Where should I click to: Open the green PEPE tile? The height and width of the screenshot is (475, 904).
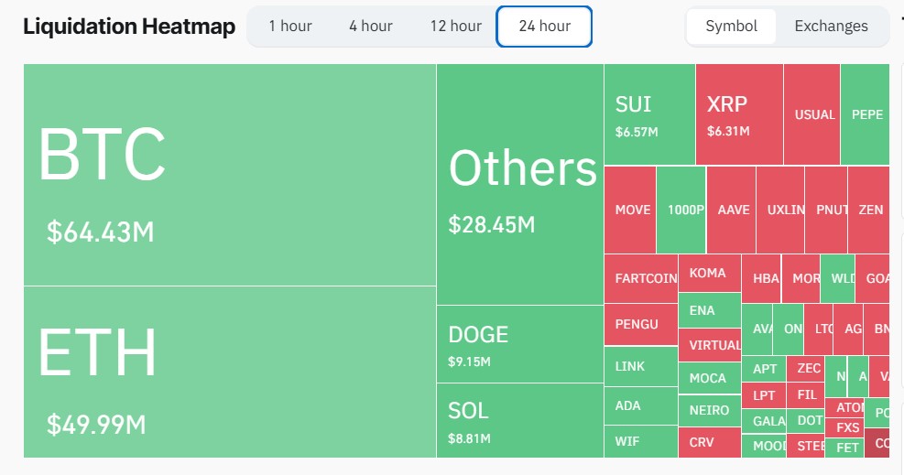click(x=865, y=114)
